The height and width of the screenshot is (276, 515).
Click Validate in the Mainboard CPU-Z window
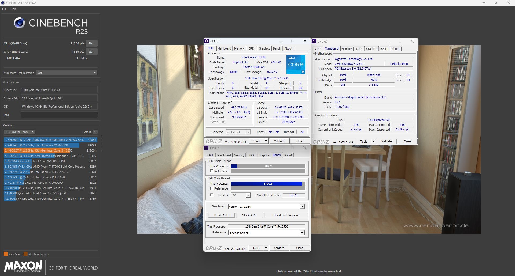click(x=387, y=141)
